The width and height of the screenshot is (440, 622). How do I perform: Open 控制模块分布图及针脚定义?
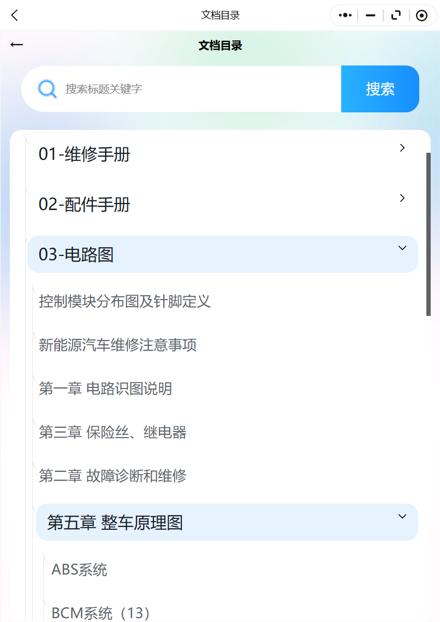[125, 301]
